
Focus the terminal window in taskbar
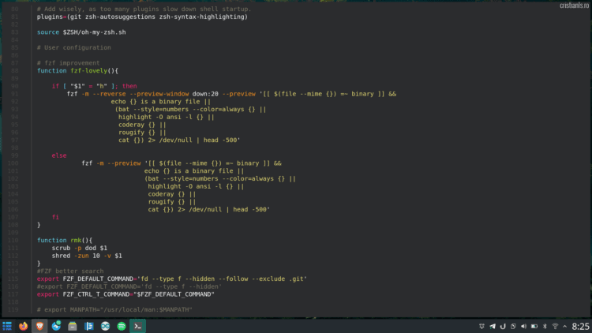point(137,326)
